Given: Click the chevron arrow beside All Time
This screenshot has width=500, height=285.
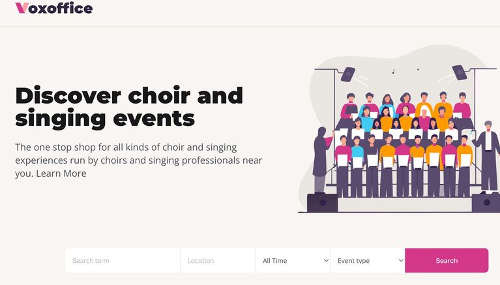Looking at the screenshot, I should [x=326, y=261].
